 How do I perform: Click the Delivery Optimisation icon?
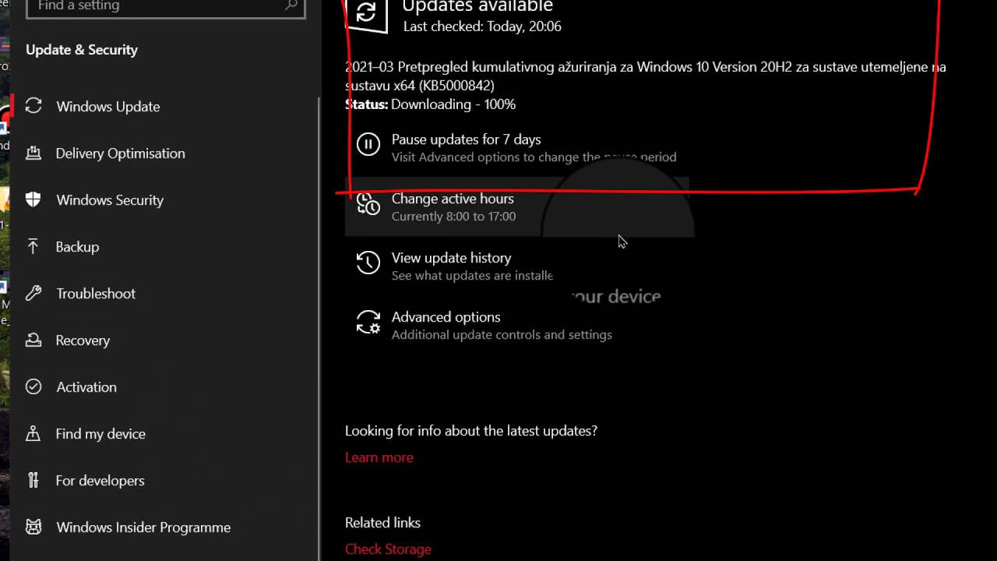pos(33,153)
